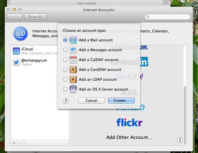Pick the Add an LDAP account radio button

(65, 79)
